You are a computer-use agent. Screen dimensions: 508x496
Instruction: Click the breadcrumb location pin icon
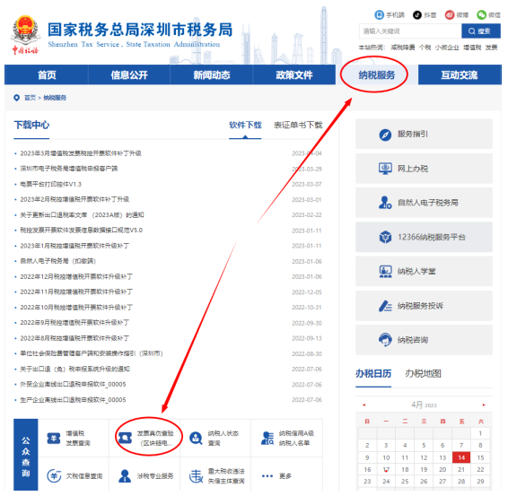coord(16,98)
